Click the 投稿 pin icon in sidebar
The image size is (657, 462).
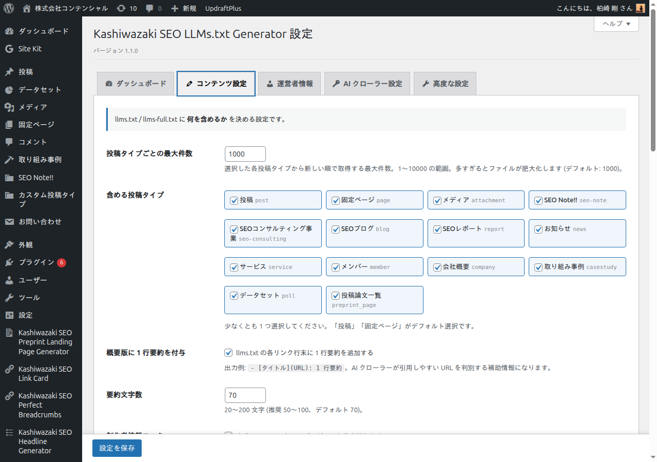pyautogui.click(x=9, y=72)
